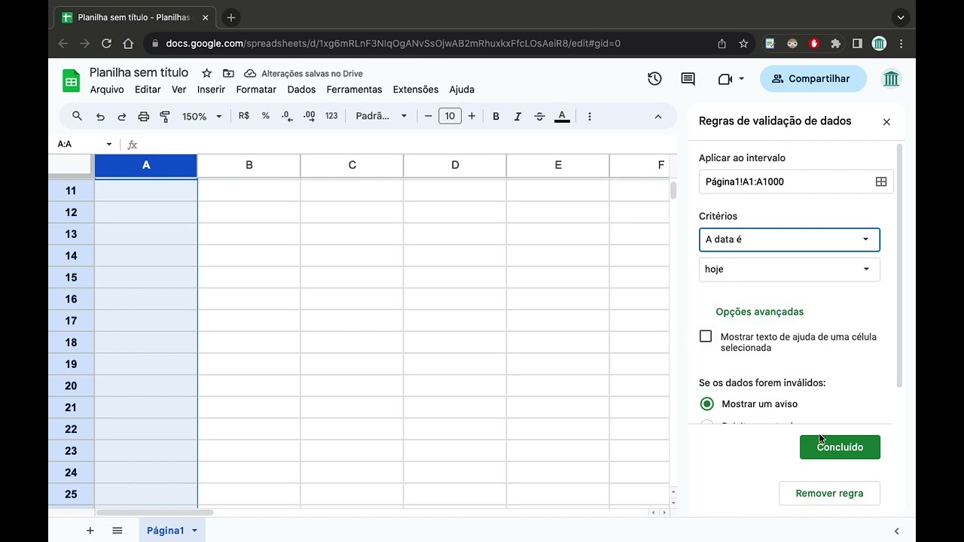
Task: Open the Google Sheets home icon
Action: click(x=71, y=80)
